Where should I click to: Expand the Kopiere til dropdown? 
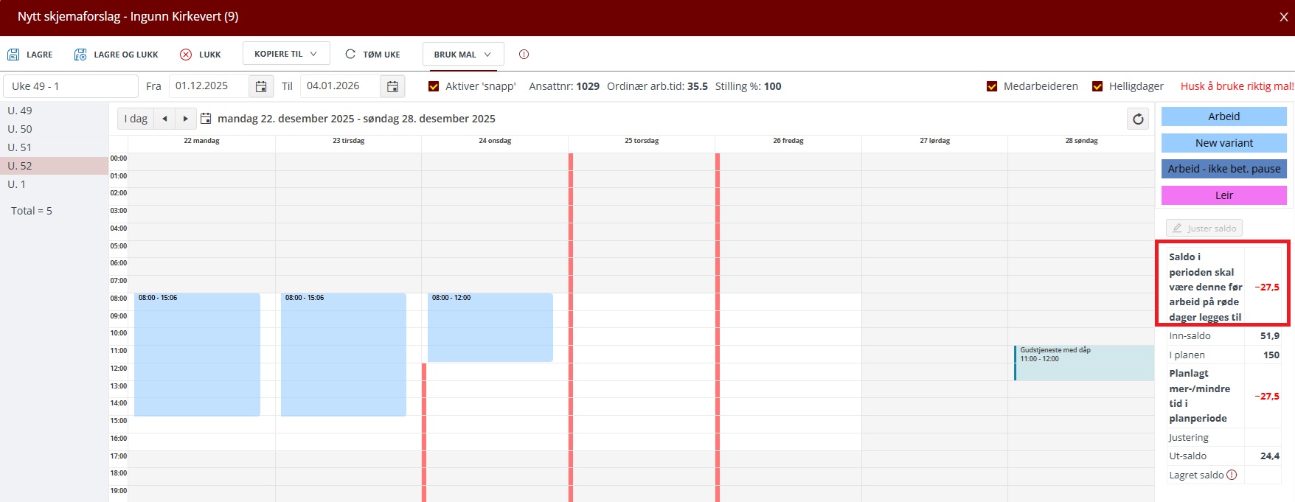[285, 55]
